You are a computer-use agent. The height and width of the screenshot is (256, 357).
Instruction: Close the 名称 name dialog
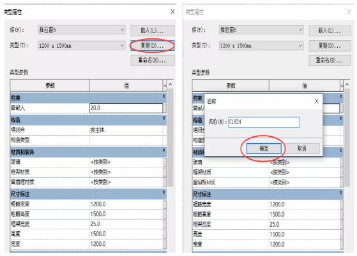point(317,101)
